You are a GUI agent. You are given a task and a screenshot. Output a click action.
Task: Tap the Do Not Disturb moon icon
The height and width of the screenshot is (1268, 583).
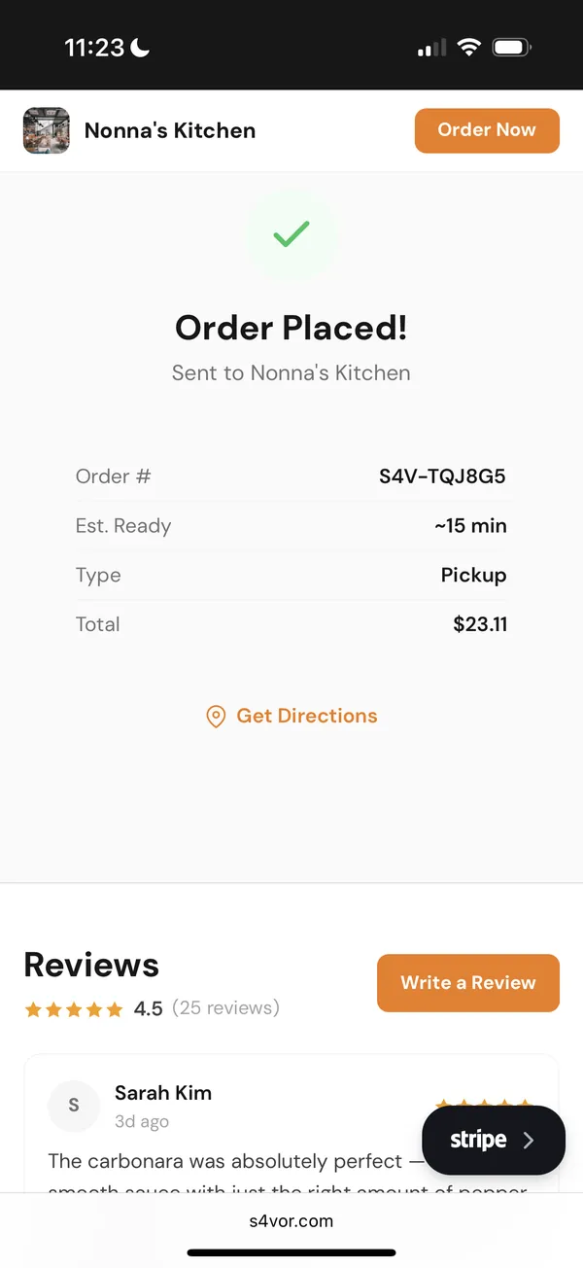pyautogui.click(x=142, y=46)
